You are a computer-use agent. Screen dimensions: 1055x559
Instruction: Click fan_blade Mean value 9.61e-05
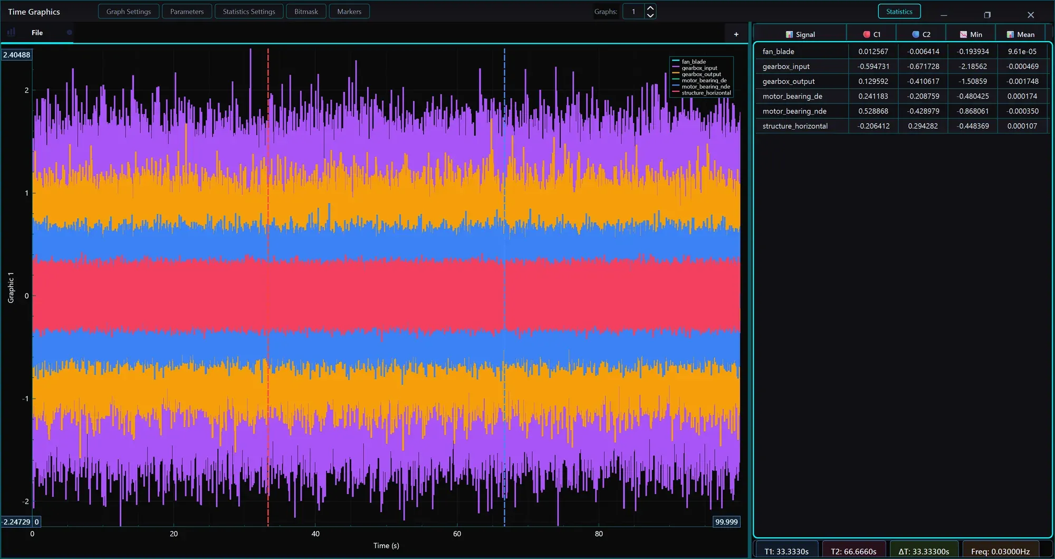click(x=1022, y=51)
